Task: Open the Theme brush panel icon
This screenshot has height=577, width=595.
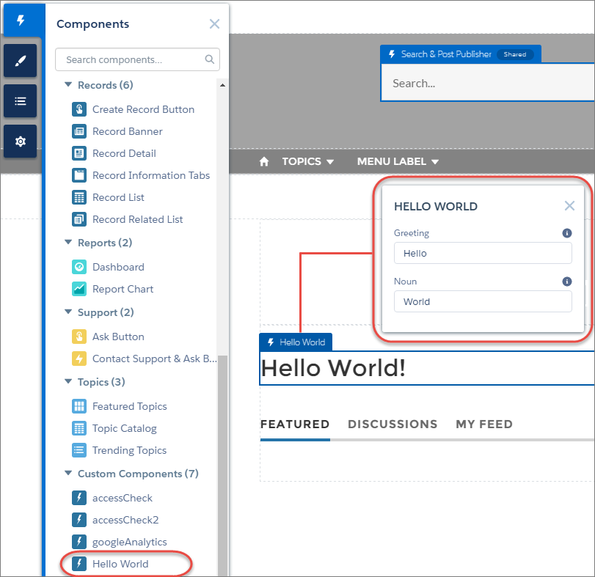Action: (x=20, y=61)
